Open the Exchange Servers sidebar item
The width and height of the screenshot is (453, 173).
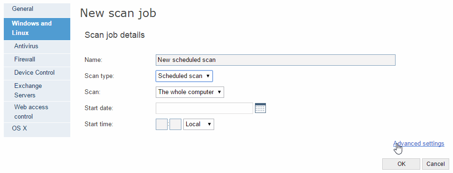37,91
